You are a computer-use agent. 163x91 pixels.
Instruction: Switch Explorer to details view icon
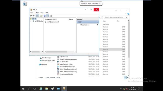125,78
